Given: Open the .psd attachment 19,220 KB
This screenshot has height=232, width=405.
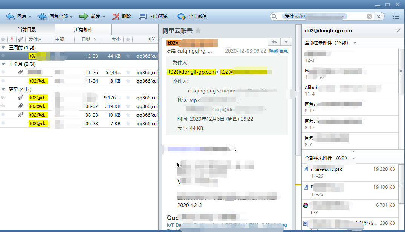Looking at the screenshot, I should 350,173.
